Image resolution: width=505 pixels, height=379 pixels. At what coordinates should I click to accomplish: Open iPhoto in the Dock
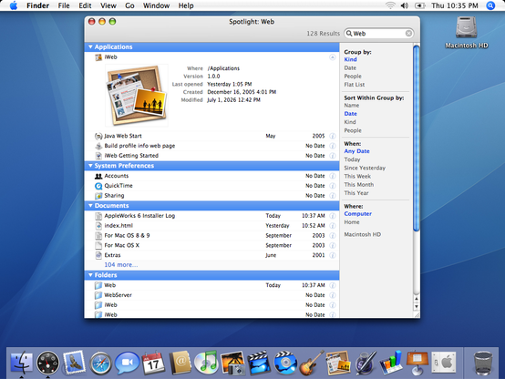pyautogui.click(x=232, y=363)
